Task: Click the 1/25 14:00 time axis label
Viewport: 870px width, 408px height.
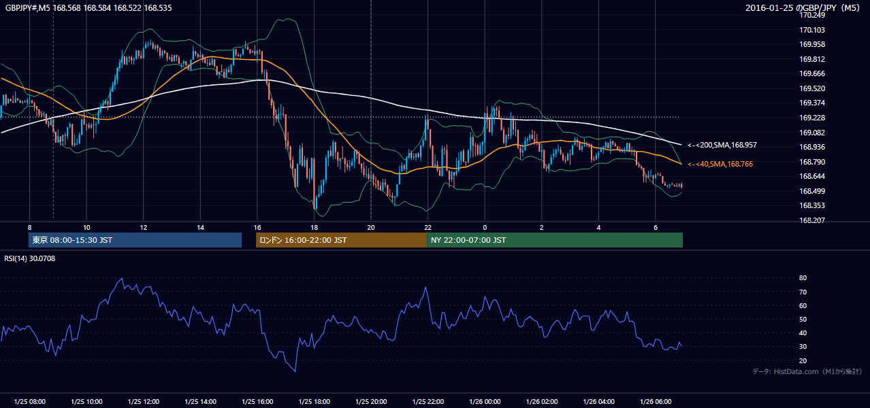Action: pyautogui.click(x=200, y=402)
